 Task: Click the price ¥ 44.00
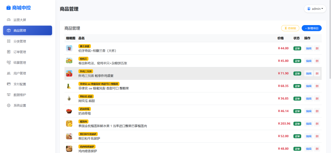283,48
